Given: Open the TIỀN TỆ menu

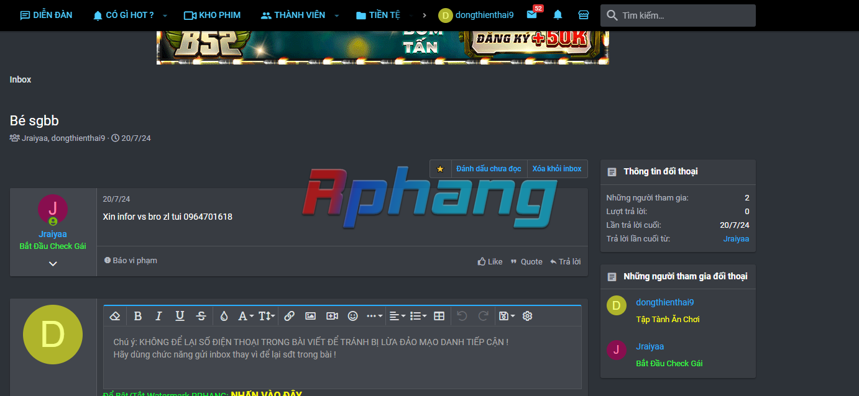Looking at the screenshot, I should (378, 15).
